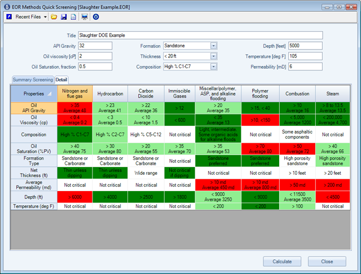361x274 pixels.
Task: Click the red '> 200 md' cell
Action: pos(333,185)
